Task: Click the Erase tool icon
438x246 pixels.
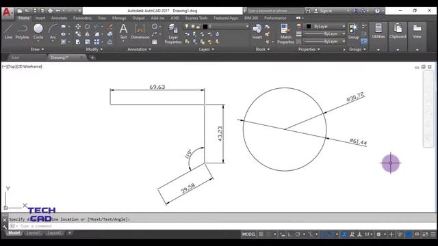Action: 110,27
